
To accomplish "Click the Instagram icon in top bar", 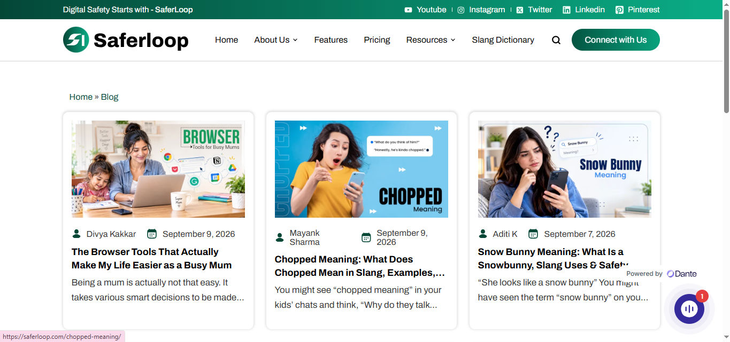I will click(x=461, y=10).
